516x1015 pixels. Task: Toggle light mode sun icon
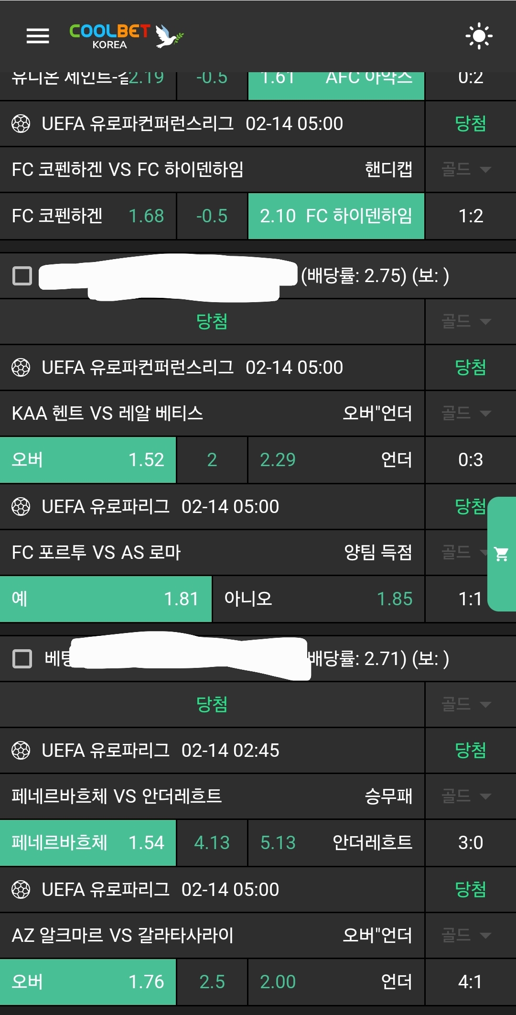[479, 36]
